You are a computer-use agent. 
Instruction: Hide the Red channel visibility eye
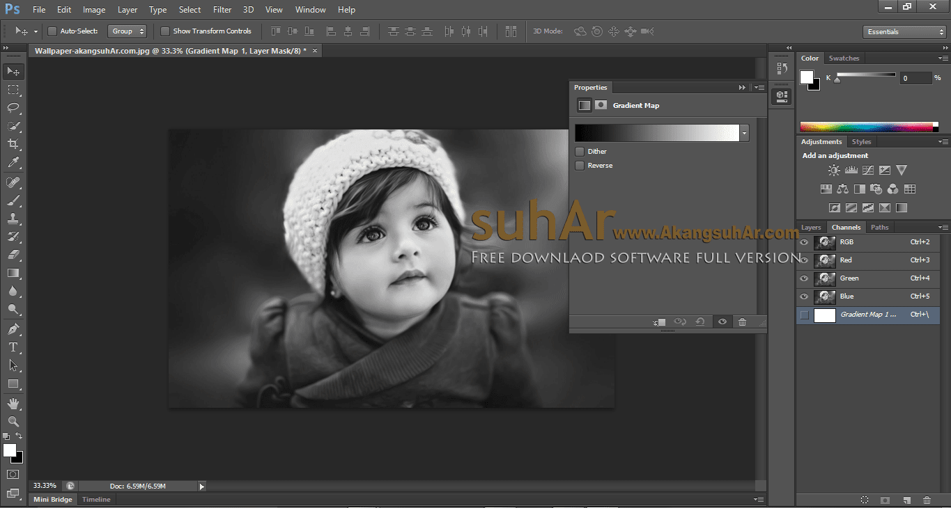coord(804,260)
